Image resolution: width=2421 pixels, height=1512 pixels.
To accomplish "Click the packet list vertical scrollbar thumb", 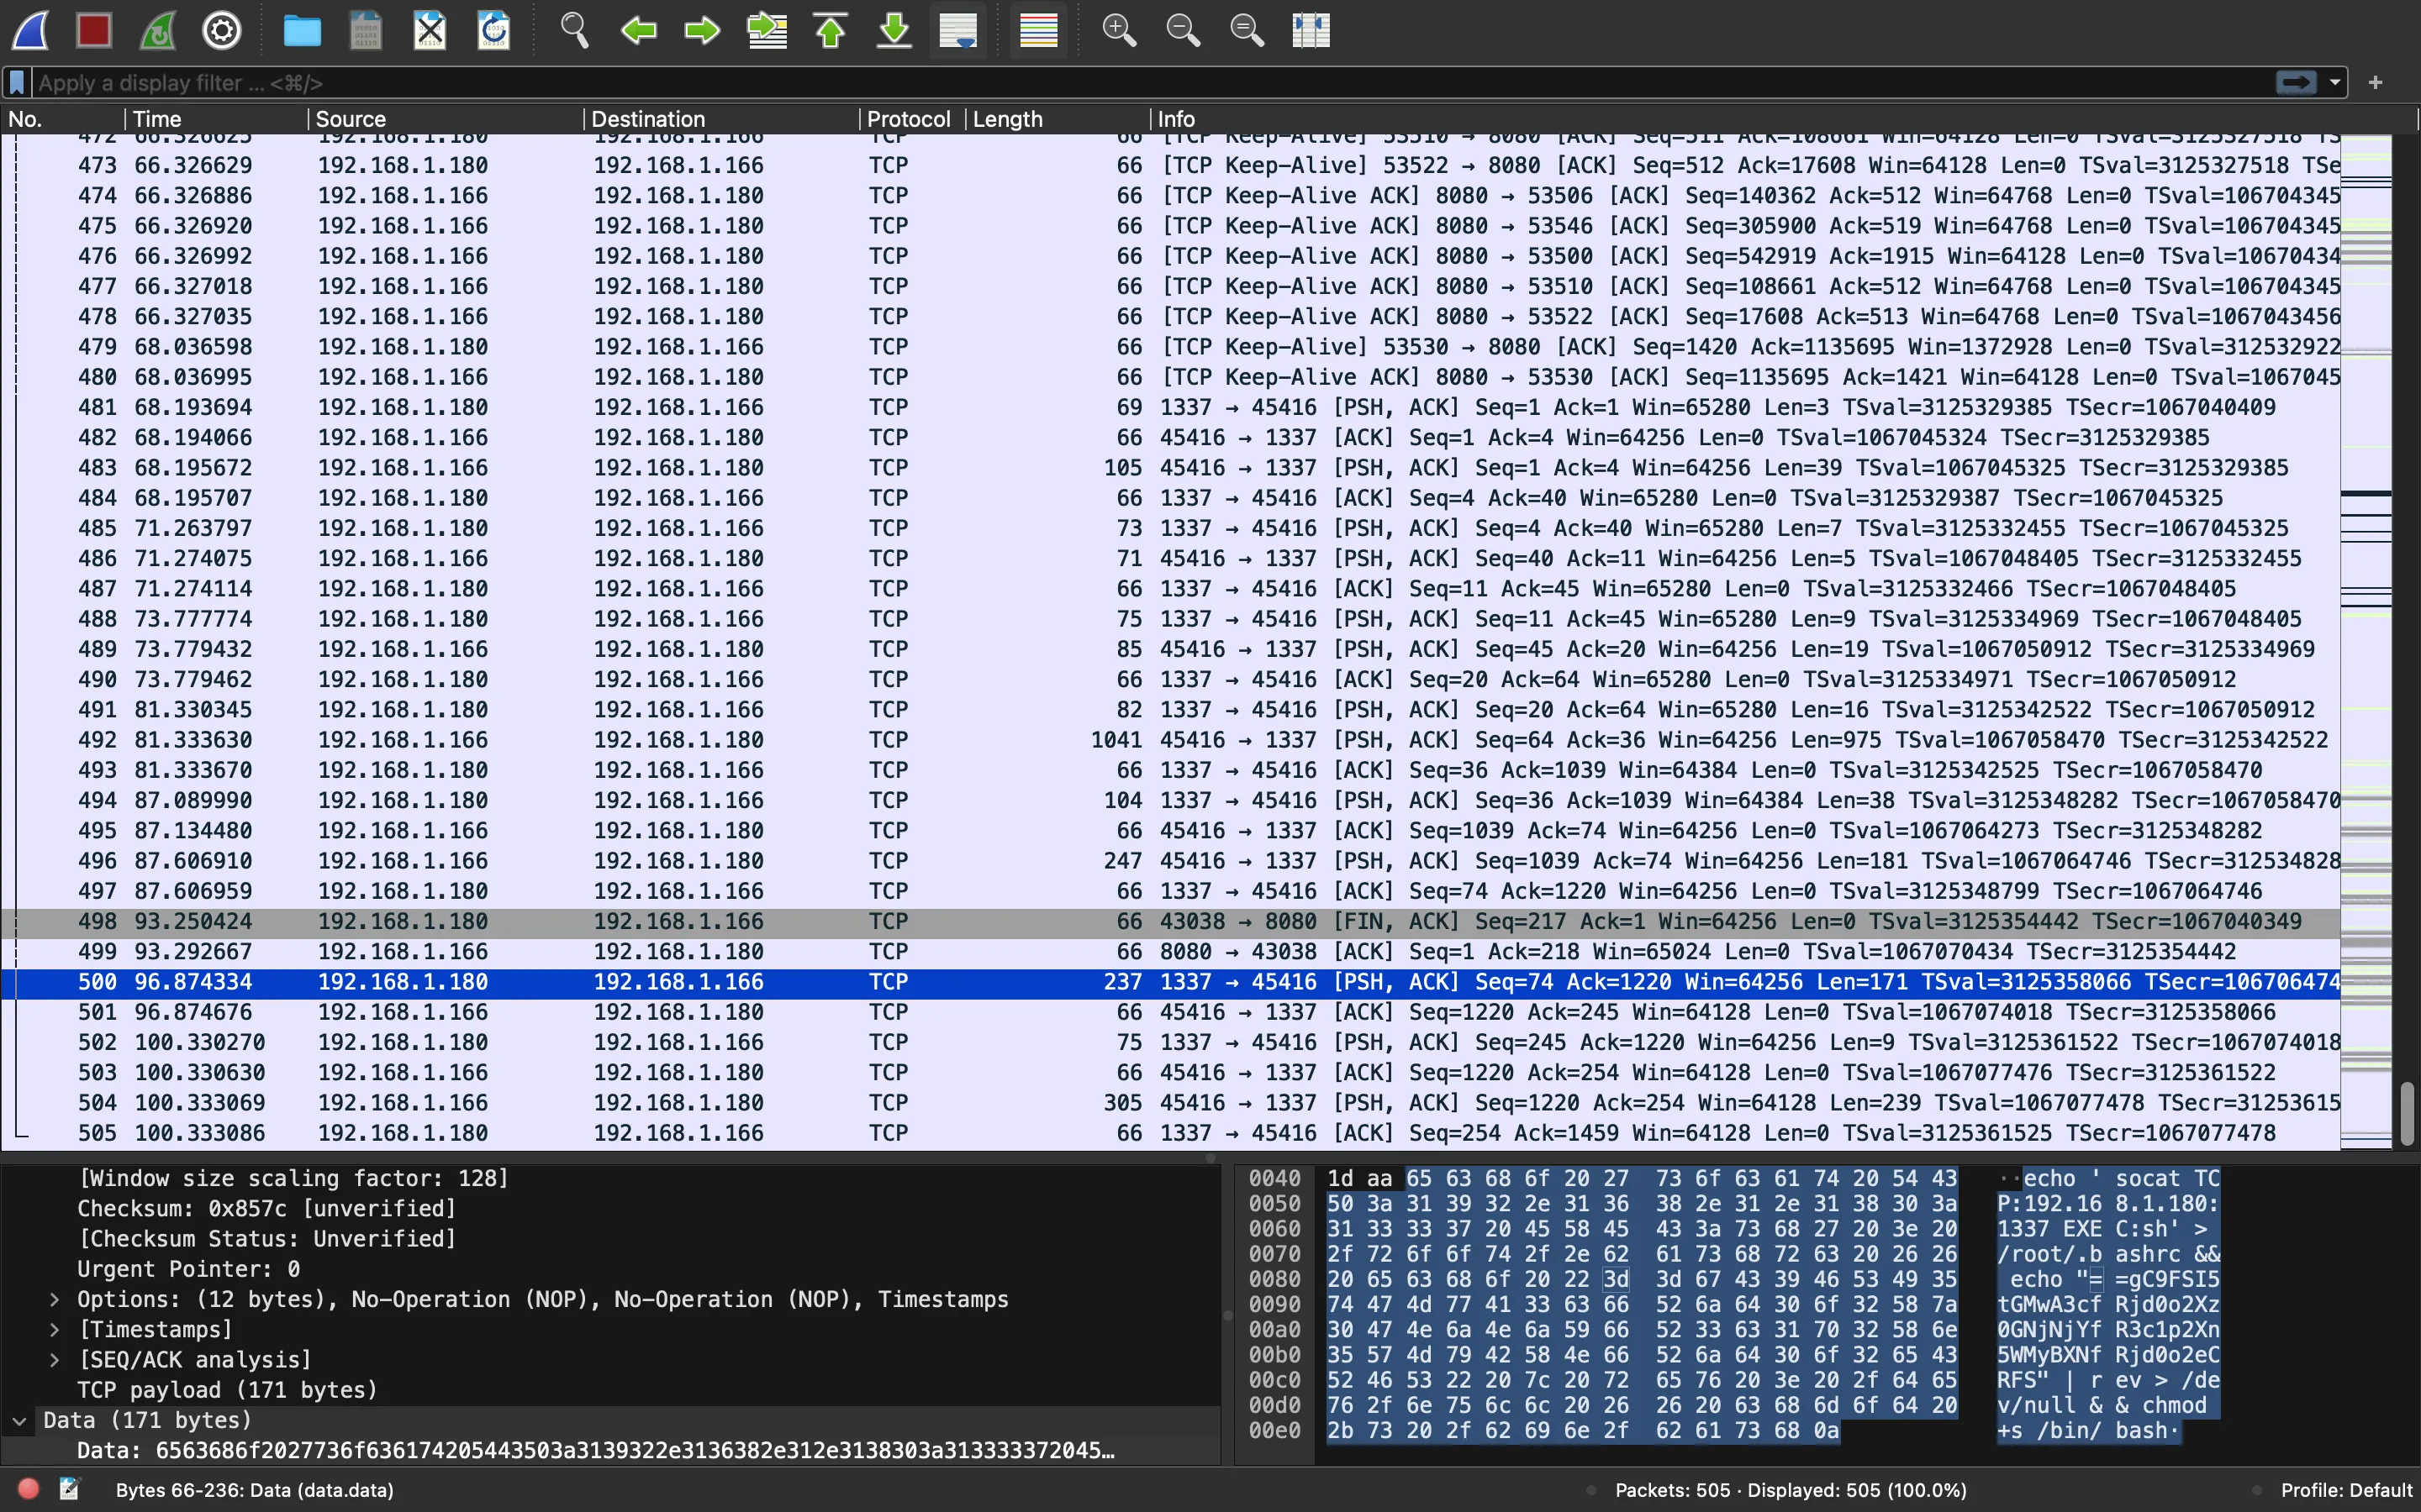I will click(2407, 1112).
